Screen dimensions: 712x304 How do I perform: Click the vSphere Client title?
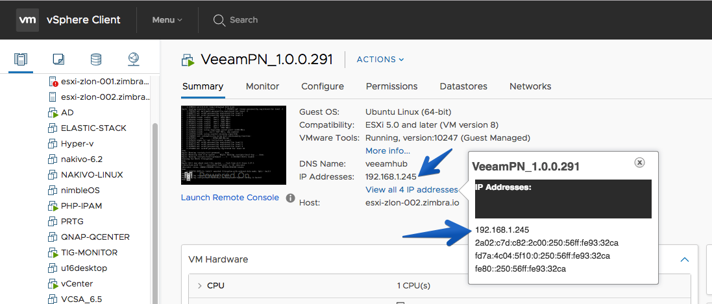84,20
